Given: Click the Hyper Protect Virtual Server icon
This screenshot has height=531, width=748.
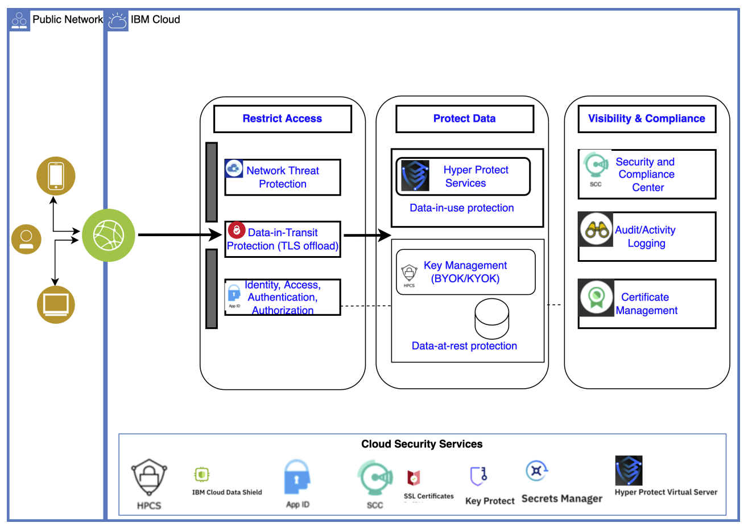Looking at the screenshot, I should [x=629, y=470].
